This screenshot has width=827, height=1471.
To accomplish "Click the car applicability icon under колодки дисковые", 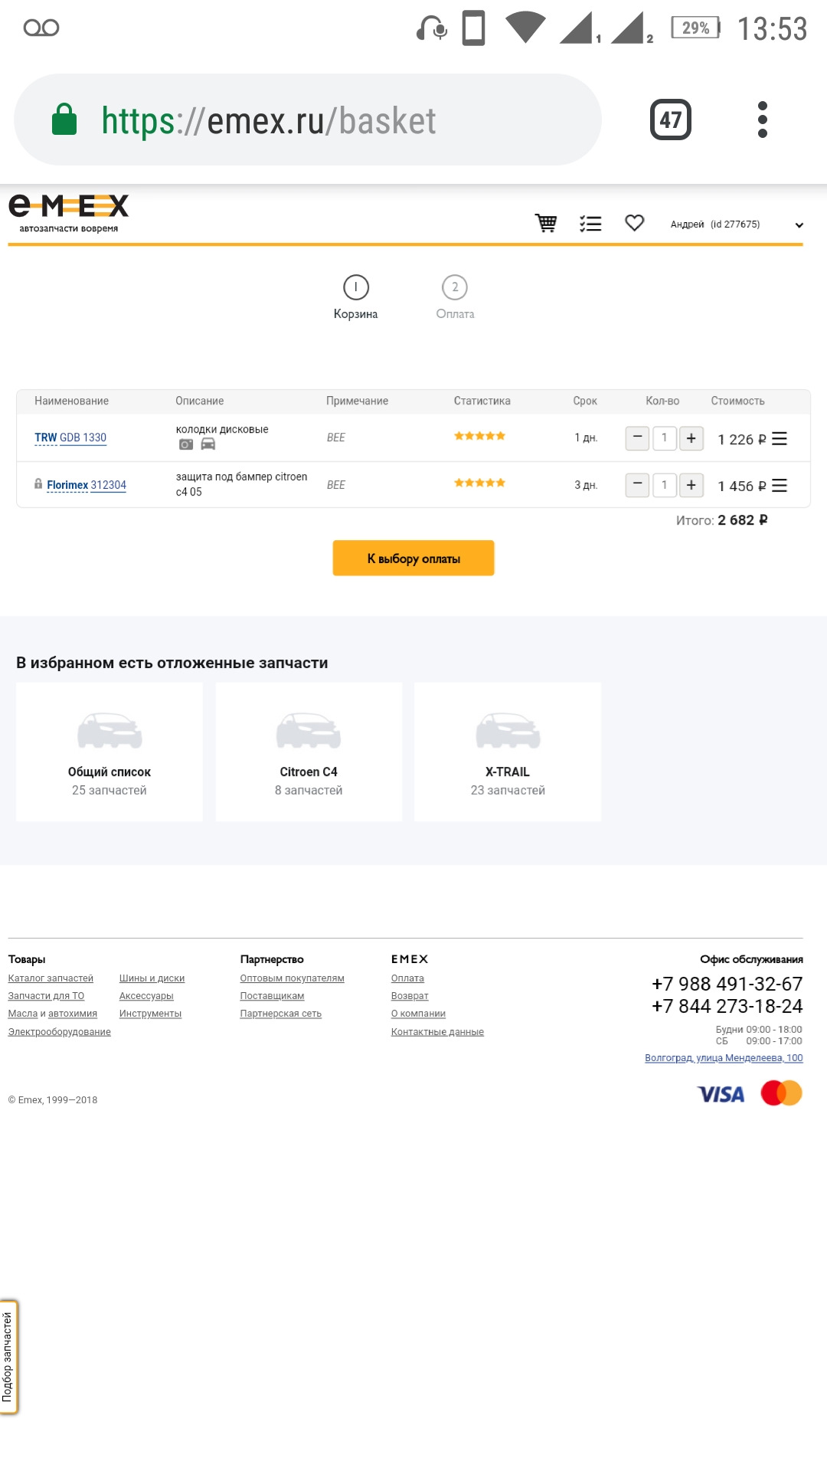I will click(208, 444).
